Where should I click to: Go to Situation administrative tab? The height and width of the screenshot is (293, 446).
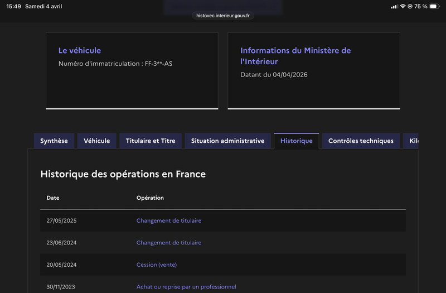coord(227,141)
